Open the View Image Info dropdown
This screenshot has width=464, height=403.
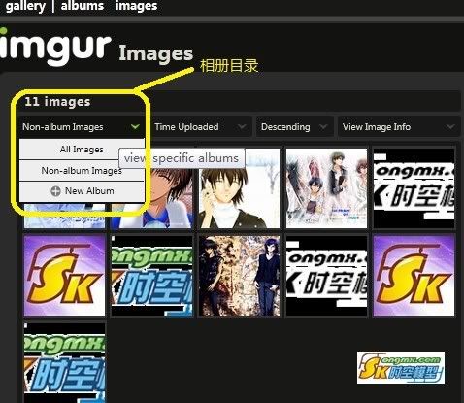(399, 127)
